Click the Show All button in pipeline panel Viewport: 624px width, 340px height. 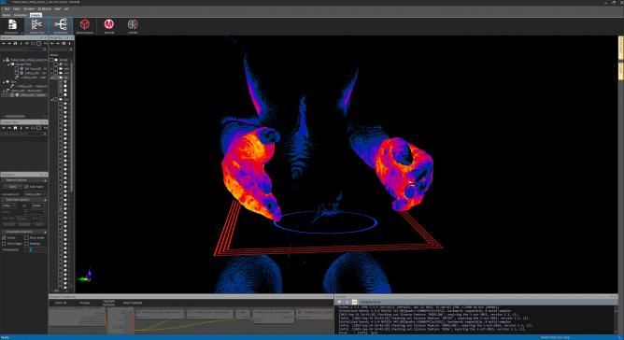point(61,303)
